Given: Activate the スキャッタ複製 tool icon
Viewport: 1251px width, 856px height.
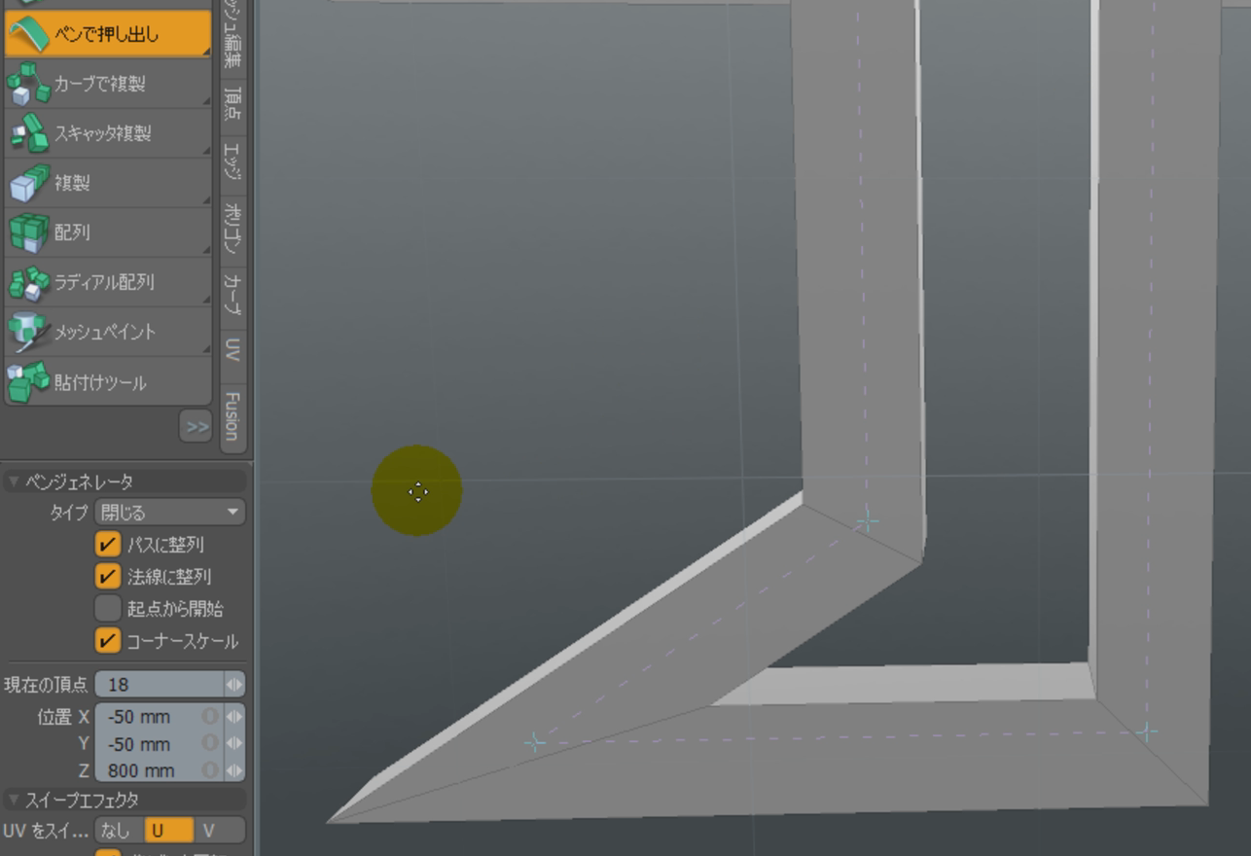Looking at the screenshot, I should tap(28, 133).
